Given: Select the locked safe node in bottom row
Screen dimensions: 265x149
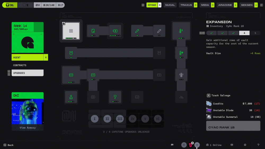Looking at the screenshot, I should (x=93, y=97).
